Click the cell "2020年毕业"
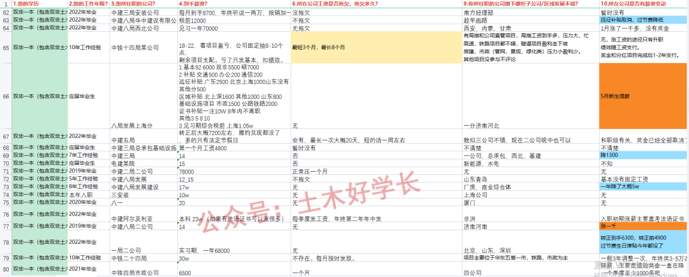 [x=89, y=203]
